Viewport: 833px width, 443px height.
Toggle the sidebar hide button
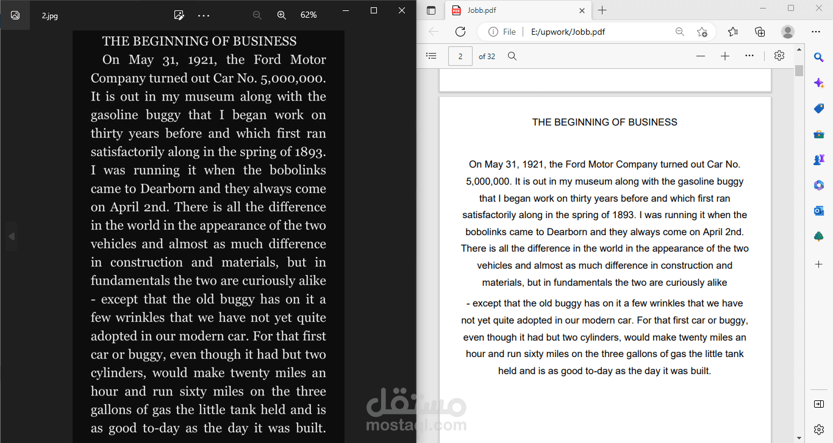[819, 404]
